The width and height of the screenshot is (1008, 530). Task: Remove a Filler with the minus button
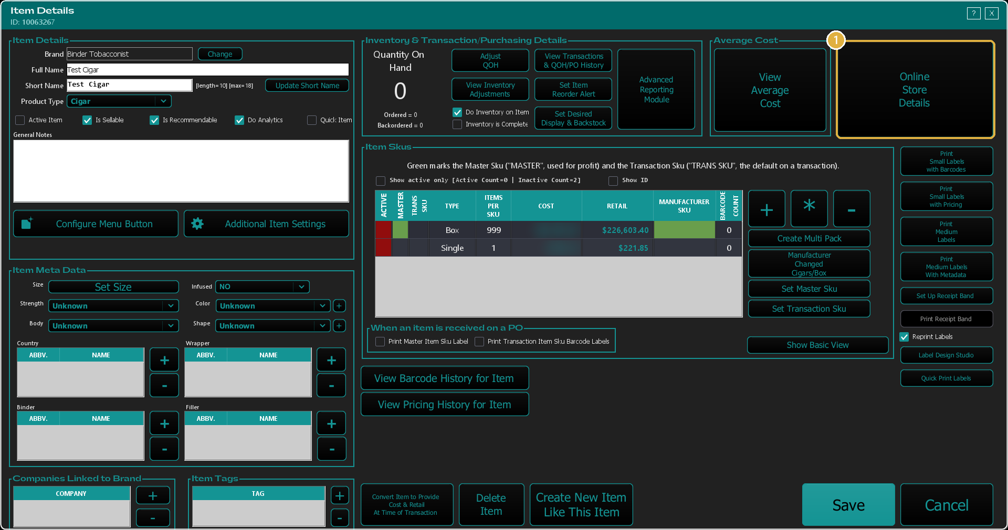point(331,449)
